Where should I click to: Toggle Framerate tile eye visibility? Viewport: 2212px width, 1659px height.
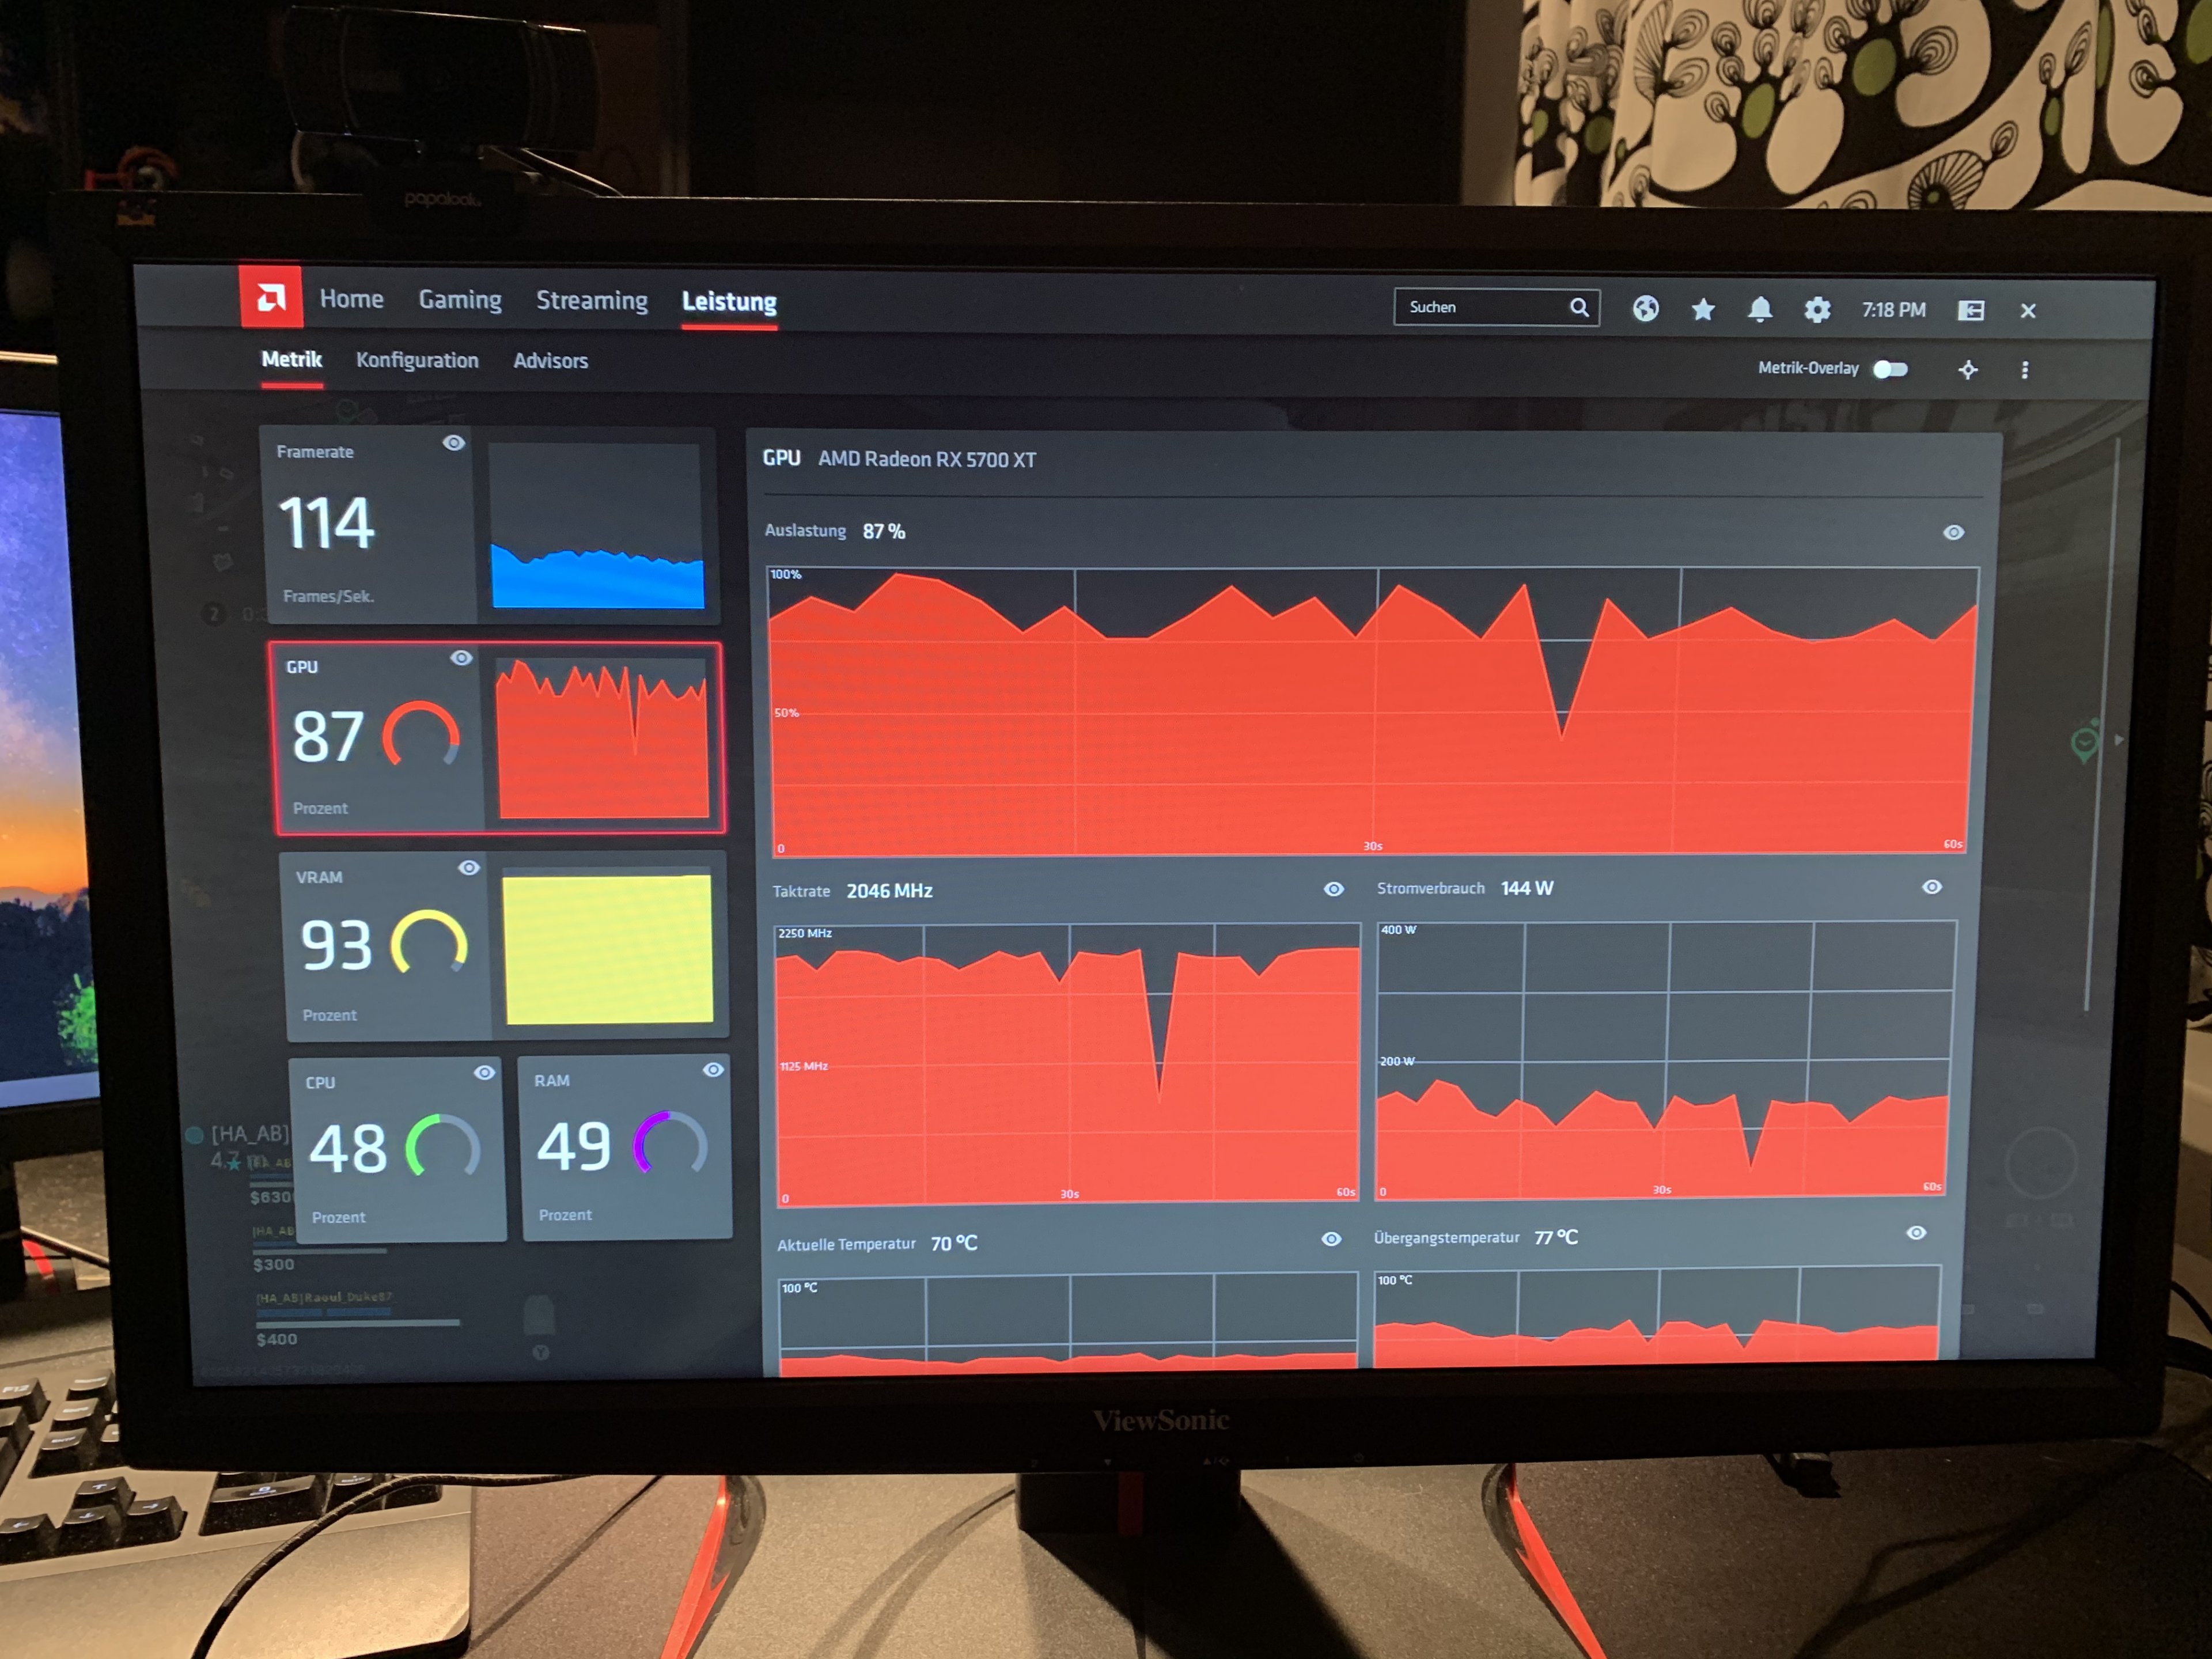[454, 443]
